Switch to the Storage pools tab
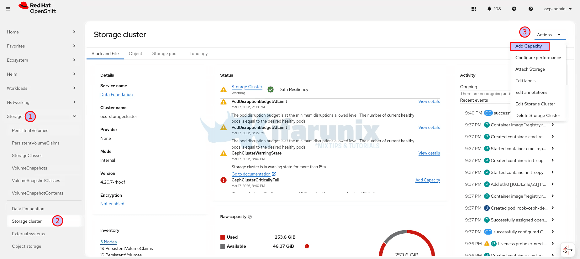Viewport: 580px width, 259px height. point(166,53)
